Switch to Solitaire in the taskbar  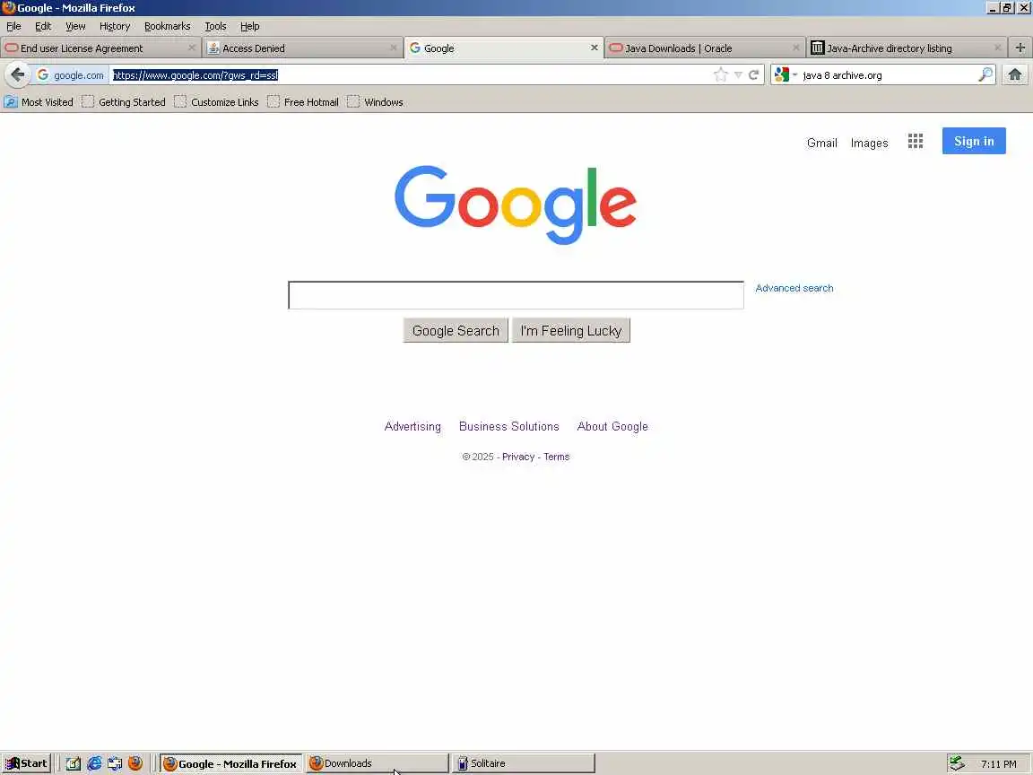[523, 763]
